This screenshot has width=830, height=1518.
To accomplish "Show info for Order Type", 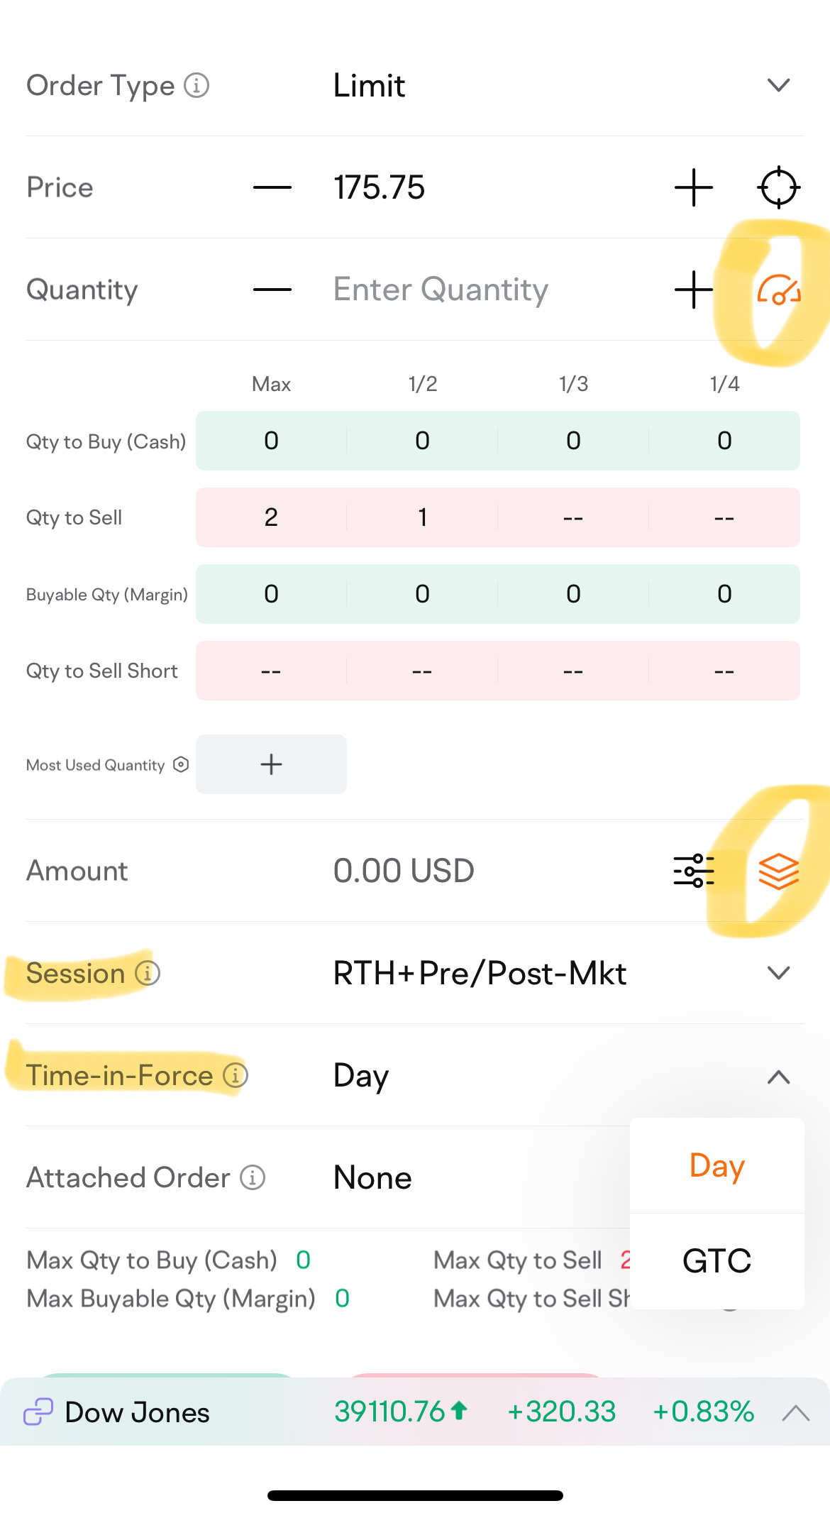I will coord(197,86).
